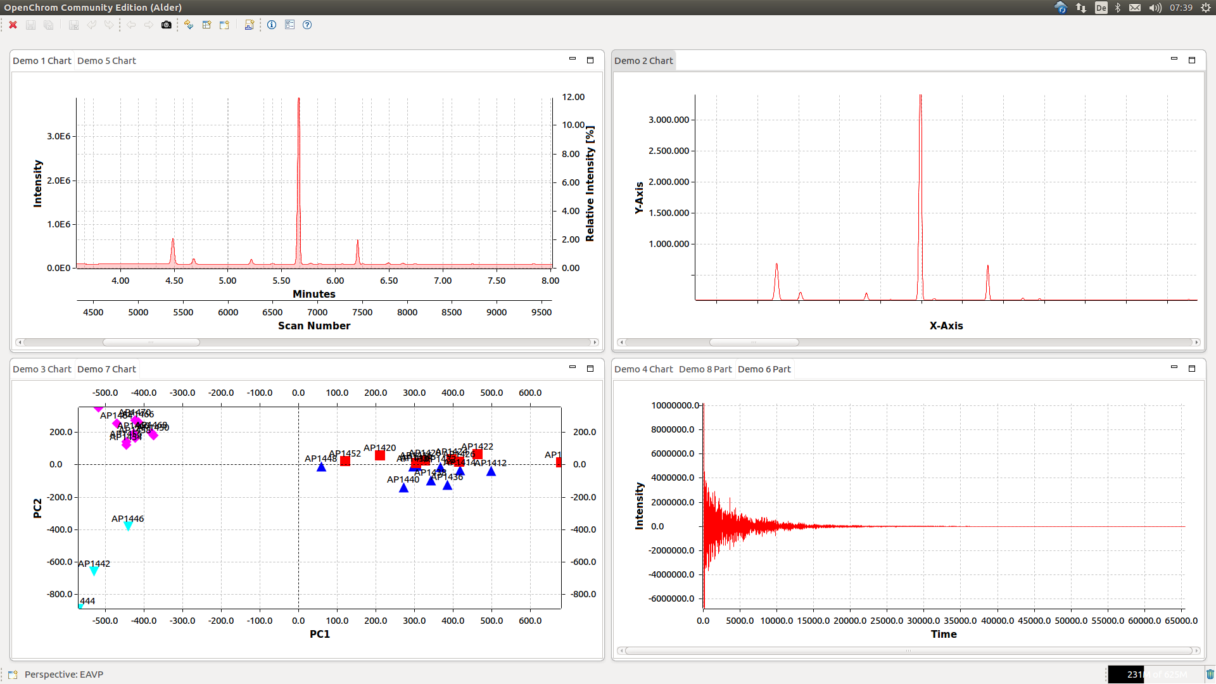Maximize the Demo 3 Chart panel
This screenshot has width=1216, height=684.
click(x=590, y=369)
